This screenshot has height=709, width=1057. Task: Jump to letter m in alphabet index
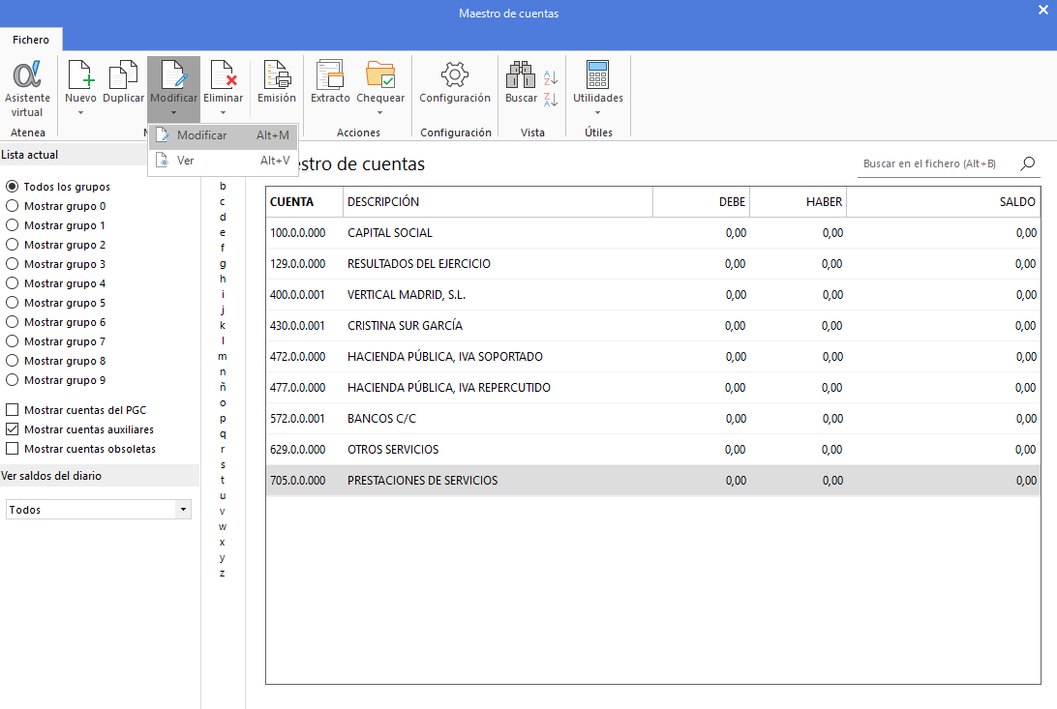[x=223, y=356]
